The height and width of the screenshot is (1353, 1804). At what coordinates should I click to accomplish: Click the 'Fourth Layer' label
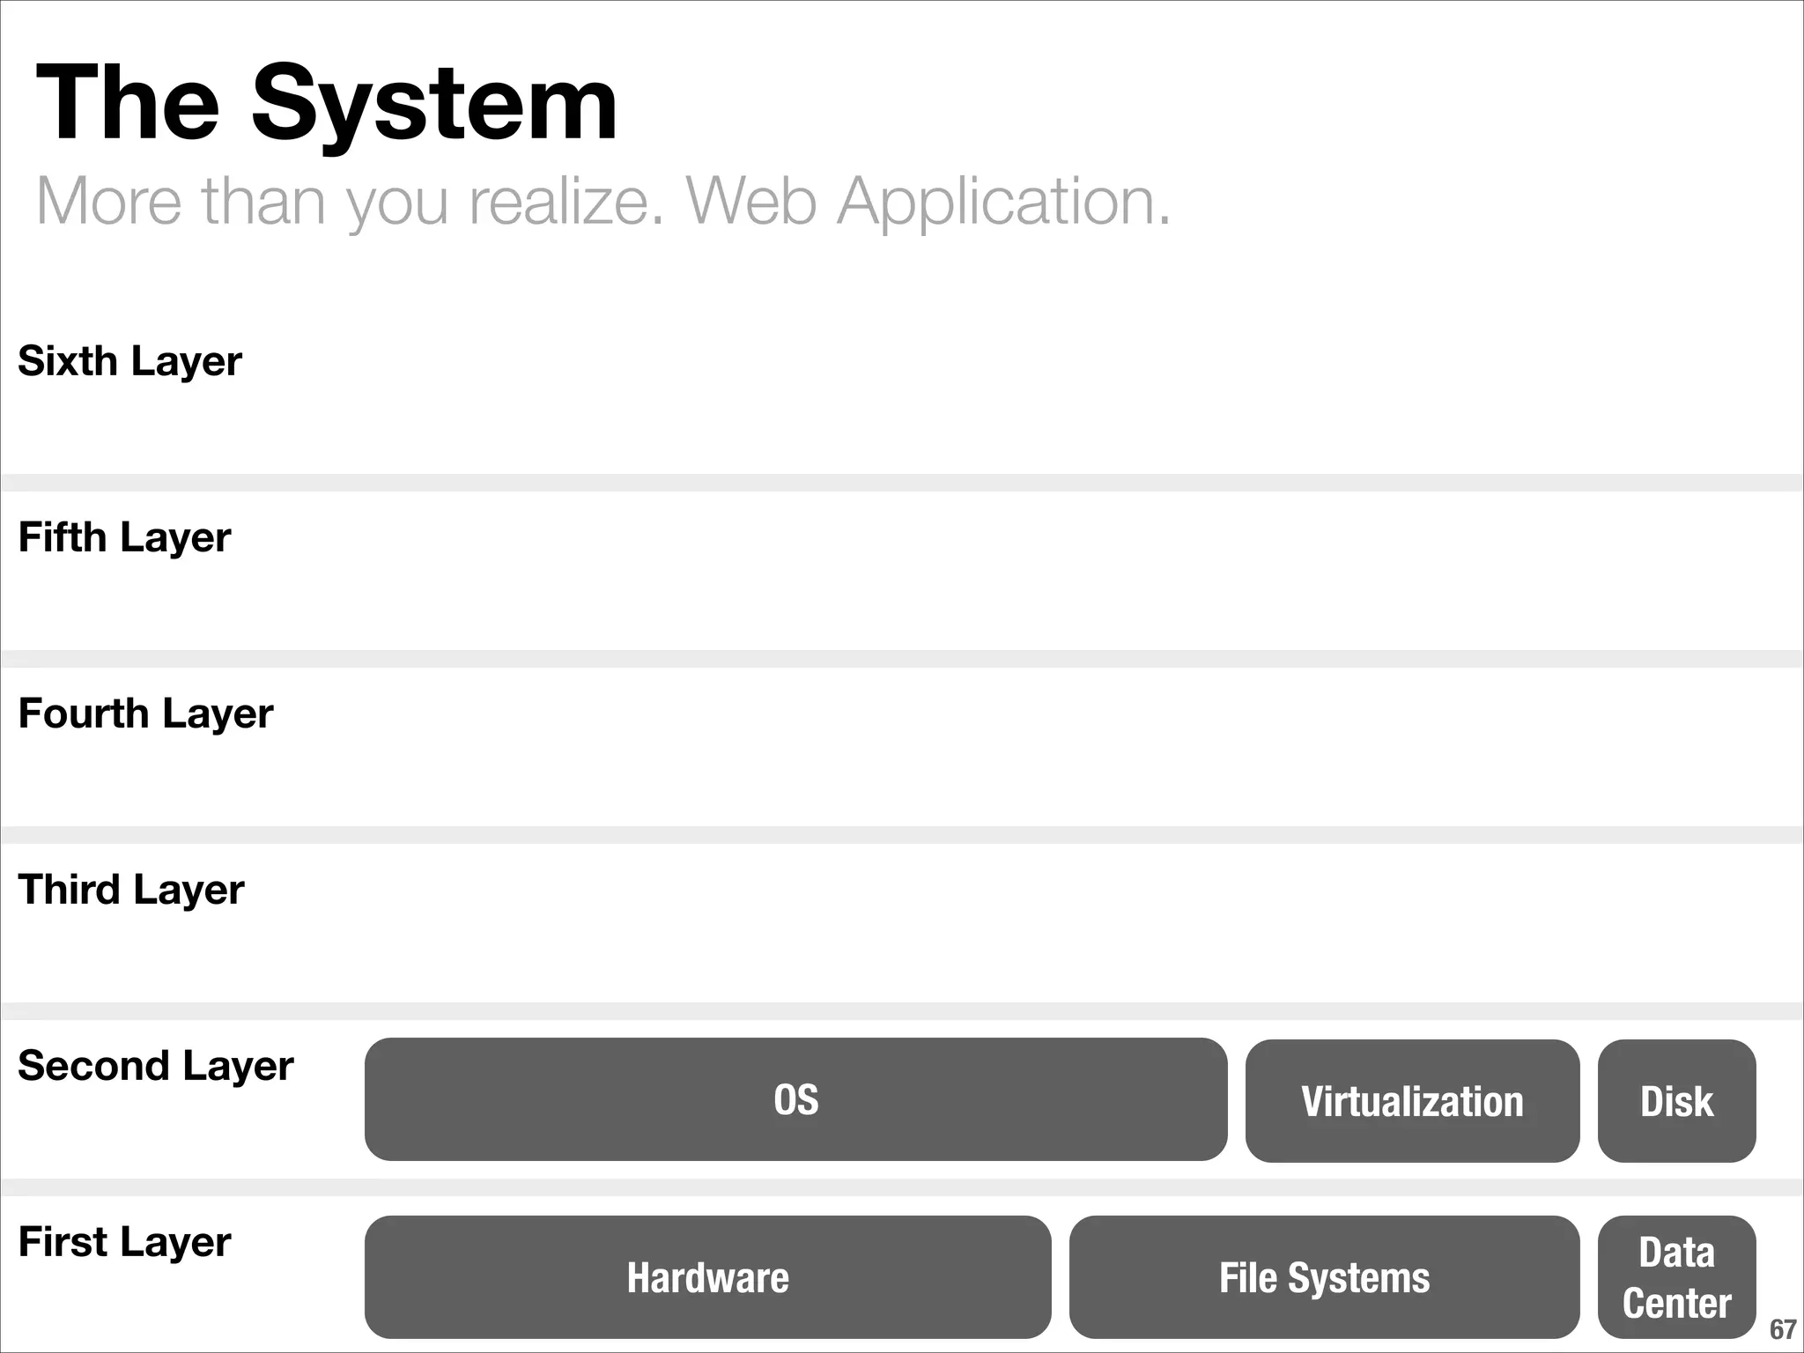tap(145, 714)
